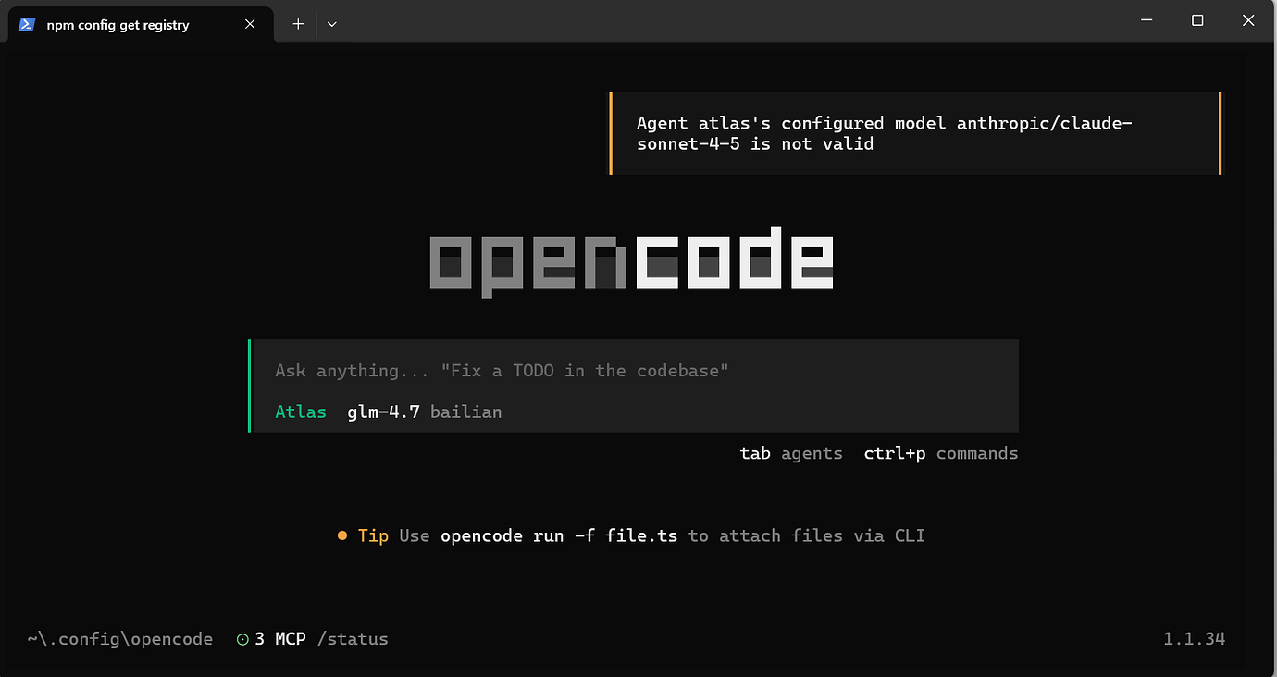Click the orange Tip label
This screenshot has height=677, width=1277.
[373, 535]
